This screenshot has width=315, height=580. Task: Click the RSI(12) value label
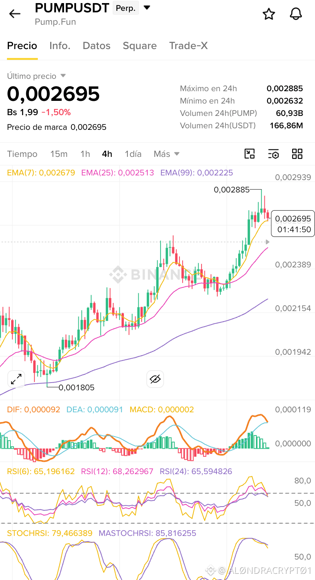pyautogui.click(x=117, y=471)
